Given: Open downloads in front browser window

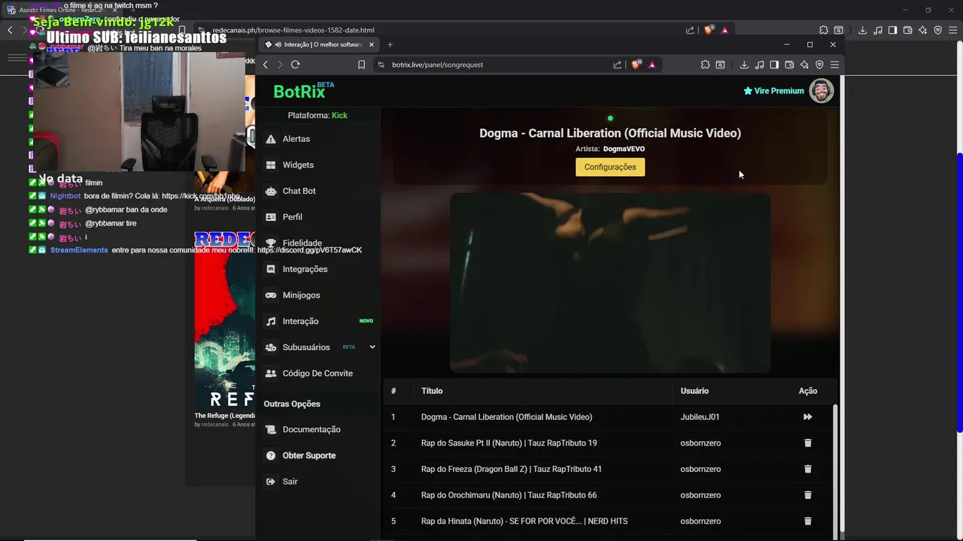Looking at the screenshot, I should 744,65.
